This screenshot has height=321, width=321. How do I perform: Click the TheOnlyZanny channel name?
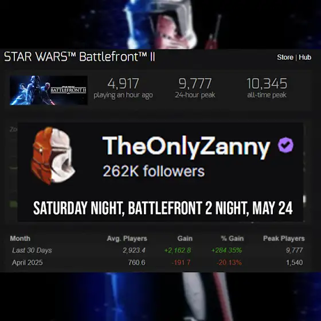186,147
